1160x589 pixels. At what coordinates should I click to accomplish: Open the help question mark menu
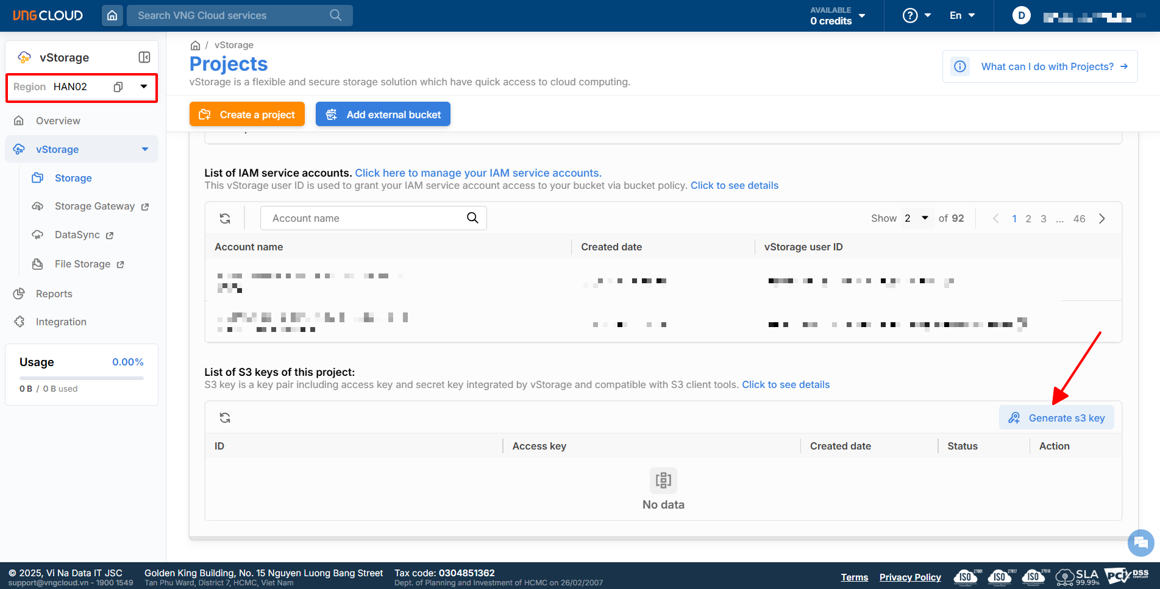pos(916,16)
